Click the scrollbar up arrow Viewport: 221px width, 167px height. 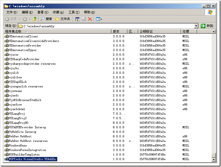pos(214,32)
